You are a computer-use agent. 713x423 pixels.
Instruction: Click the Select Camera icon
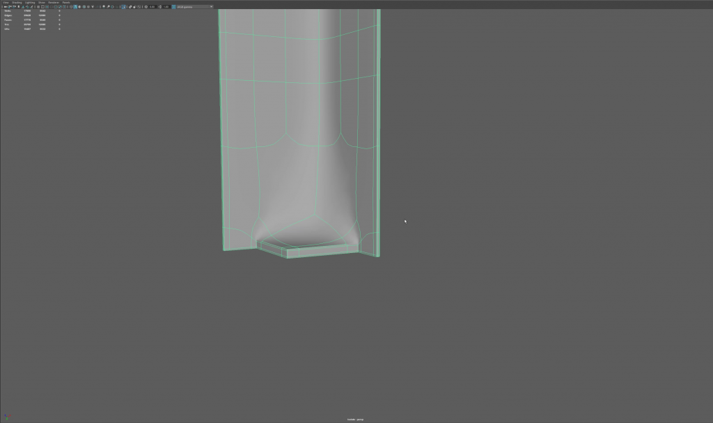point(5,7)
